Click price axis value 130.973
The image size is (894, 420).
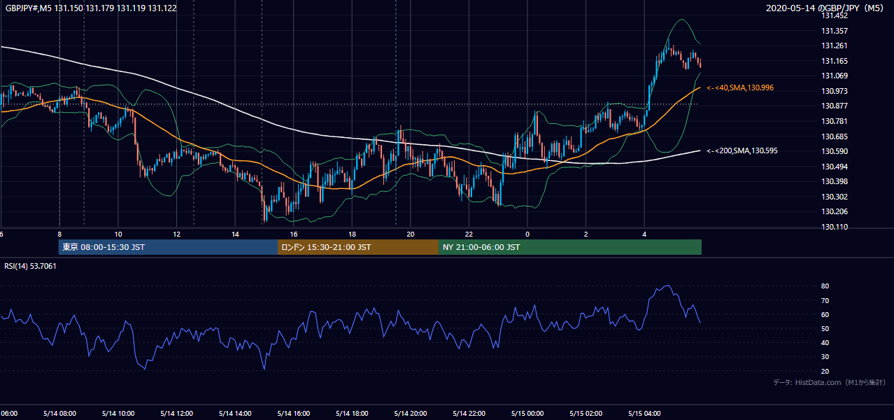[834, 91]
